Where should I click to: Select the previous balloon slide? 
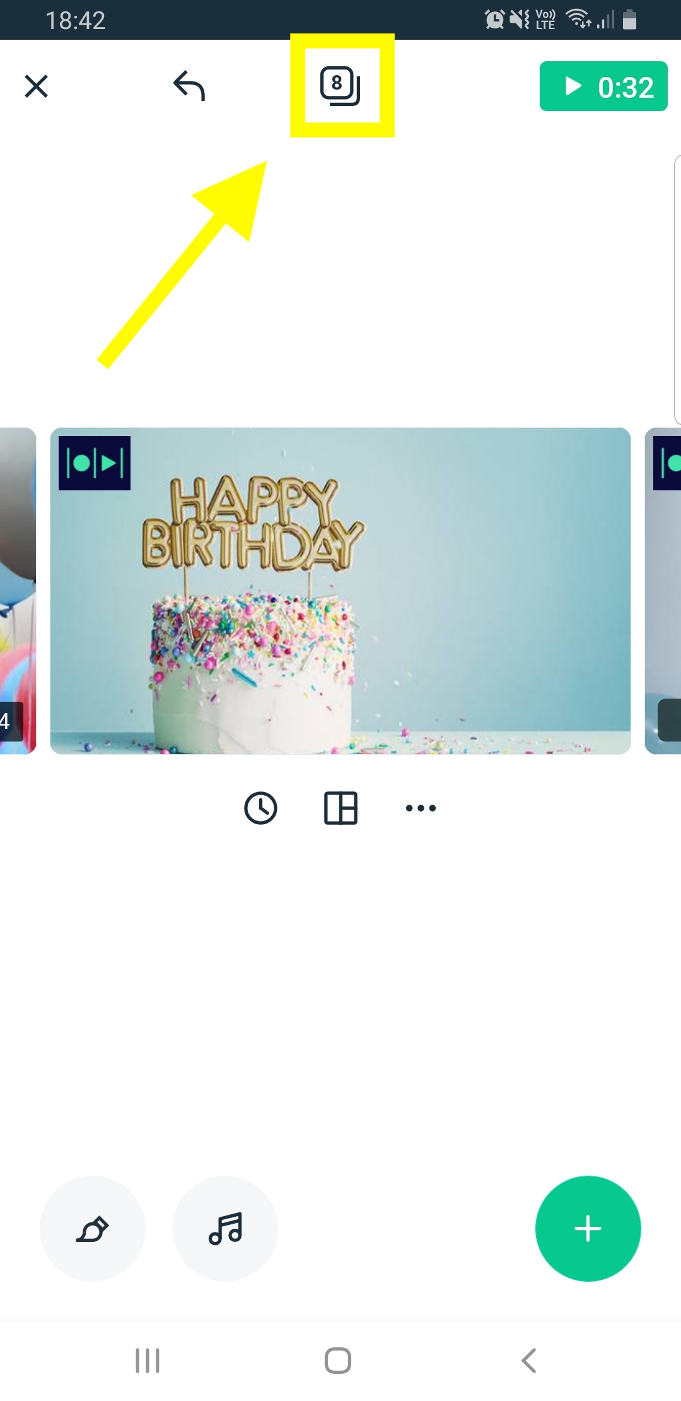(18, 591)
